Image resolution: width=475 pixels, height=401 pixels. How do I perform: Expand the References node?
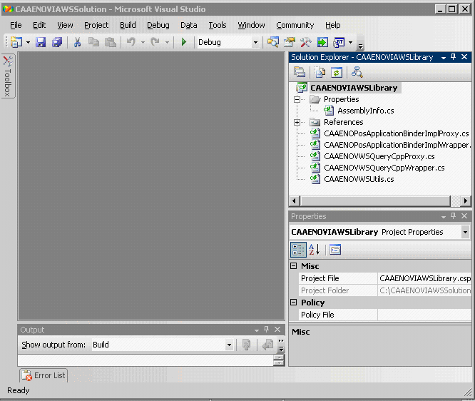pyautogui.click(x=297, y=122)
